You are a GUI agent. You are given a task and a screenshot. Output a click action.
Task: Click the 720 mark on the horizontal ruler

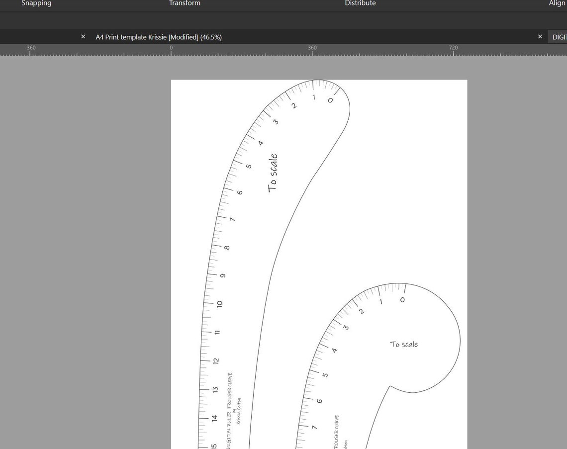[453, 48]
